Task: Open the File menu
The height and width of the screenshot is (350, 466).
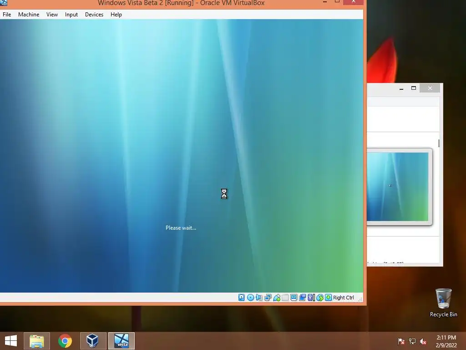Action: 7,14
